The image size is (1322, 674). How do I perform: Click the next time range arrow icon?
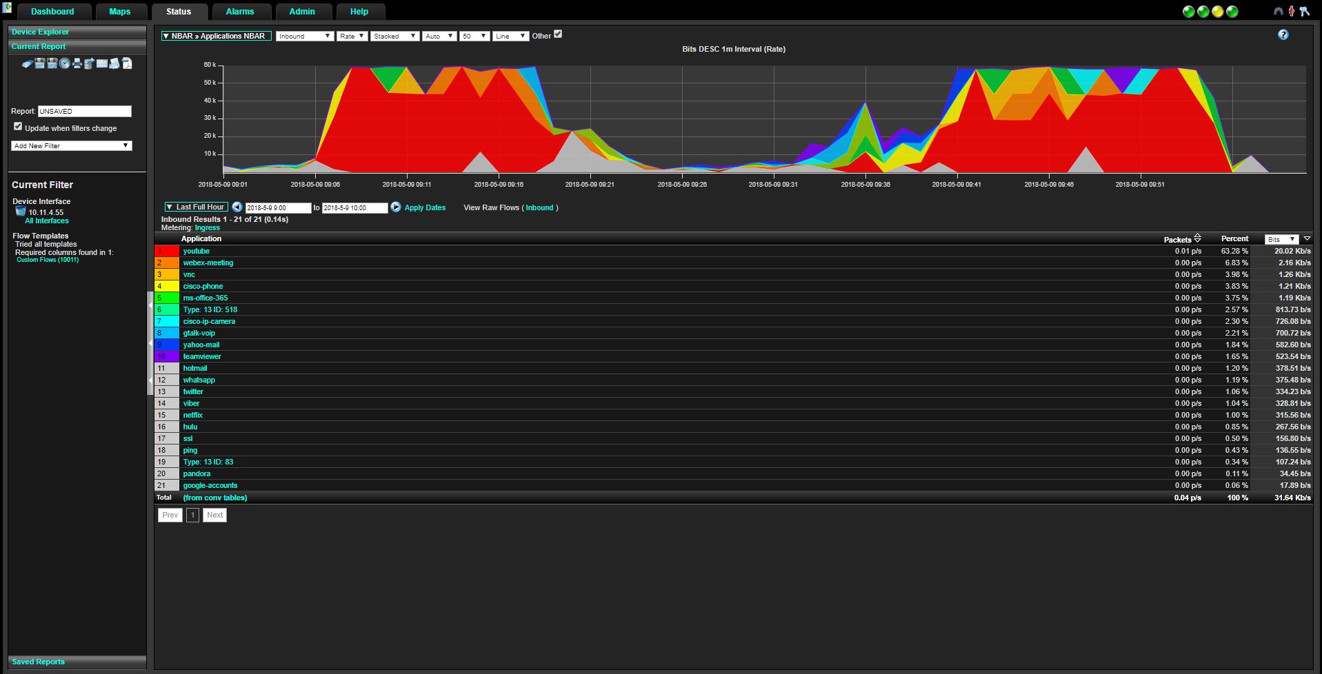point(396,207)
